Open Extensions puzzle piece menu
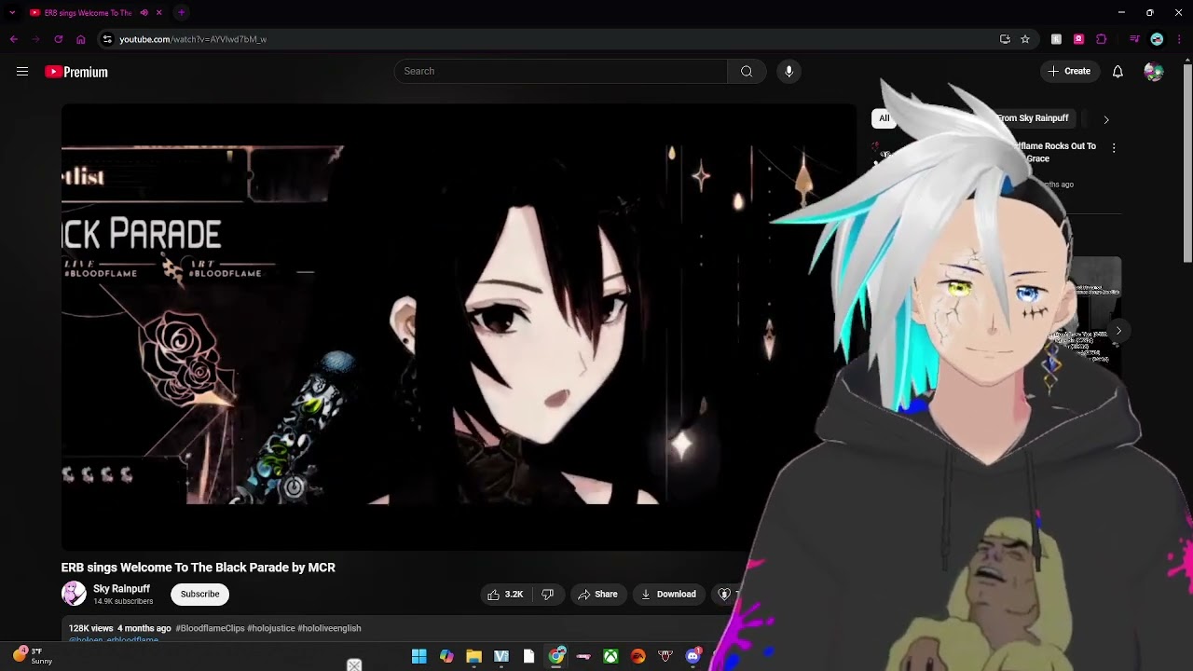 (1101, 39)
